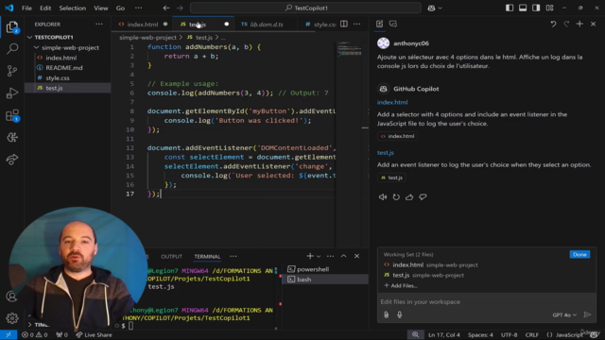Switch to the lib.dom.d.ts tab
605x340 pixels.
[267, 25]
